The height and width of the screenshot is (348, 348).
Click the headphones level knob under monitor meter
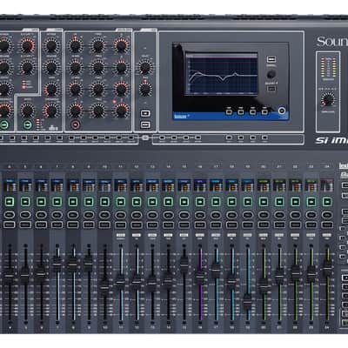(x=328, y=100)
